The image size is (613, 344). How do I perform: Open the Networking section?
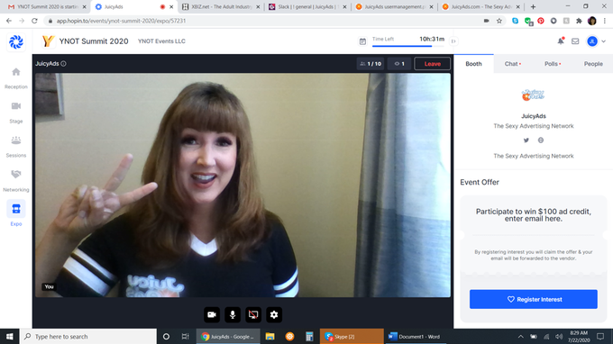pos(16,181)
